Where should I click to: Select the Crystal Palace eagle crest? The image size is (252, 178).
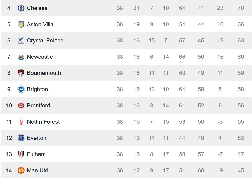tap(21, 41)
